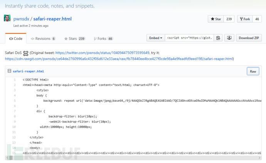The height and width of the screenshot is (163, 266).
Task: Download the gist as ZIP
Action: pyautogui.click(x=249, y=38)
